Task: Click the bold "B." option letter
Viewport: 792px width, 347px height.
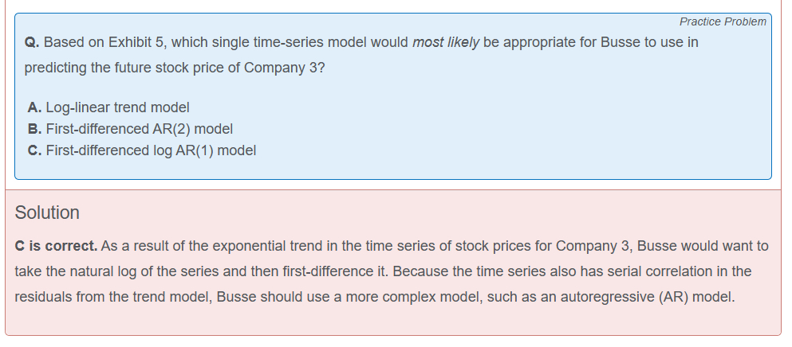Action: point(33,128)
